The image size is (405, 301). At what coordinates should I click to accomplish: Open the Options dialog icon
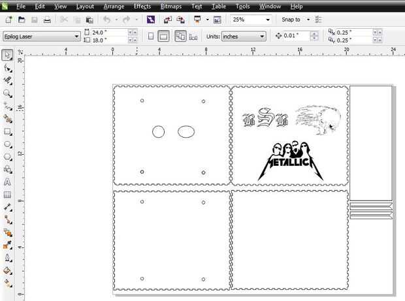(319, 20)
